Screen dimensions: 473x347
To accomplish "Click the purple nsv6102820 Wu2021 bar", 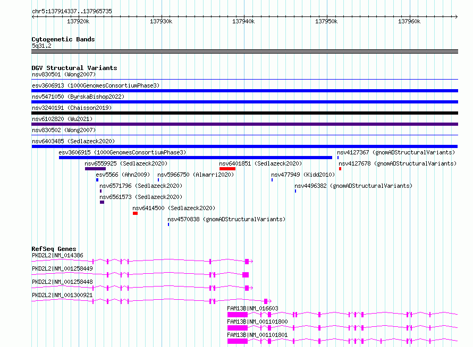I will pos(244,124).
